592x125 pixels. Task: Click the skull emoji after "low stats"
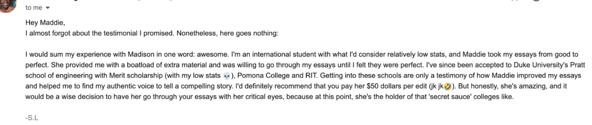coord(227,76)
